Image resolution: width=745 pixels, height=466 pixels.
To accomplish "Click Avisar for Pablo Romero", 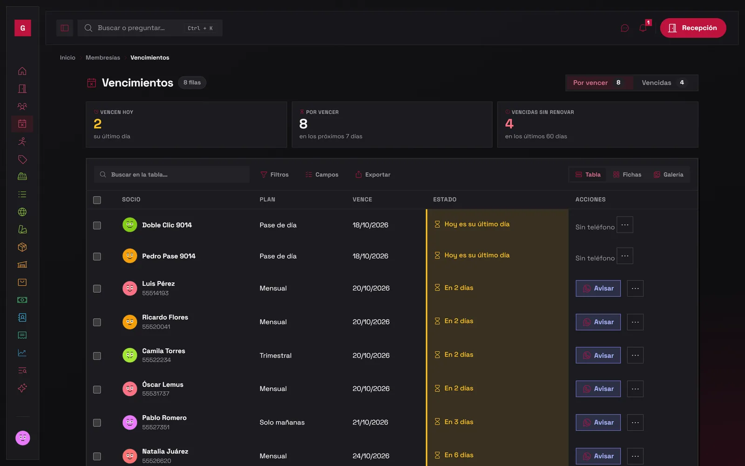I will coord(598,423).
